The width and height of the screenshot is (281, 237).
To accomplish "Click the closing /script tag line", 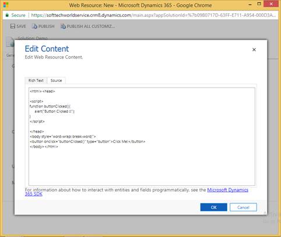I will [37, 121].
